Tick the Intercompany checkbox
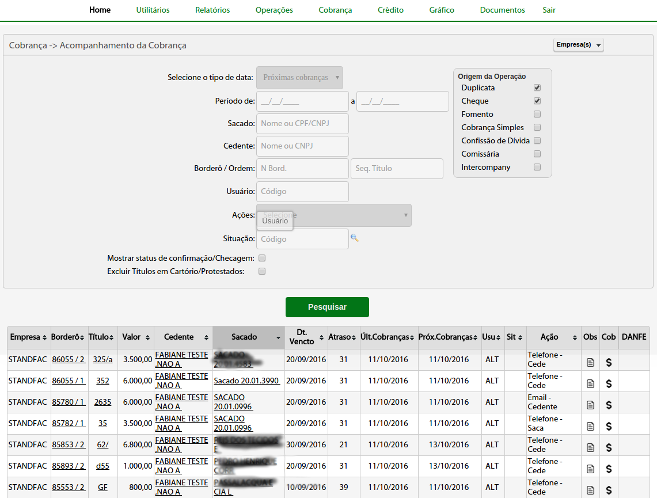657x498 pixels. pyautogui.click(x=537, y=167)
